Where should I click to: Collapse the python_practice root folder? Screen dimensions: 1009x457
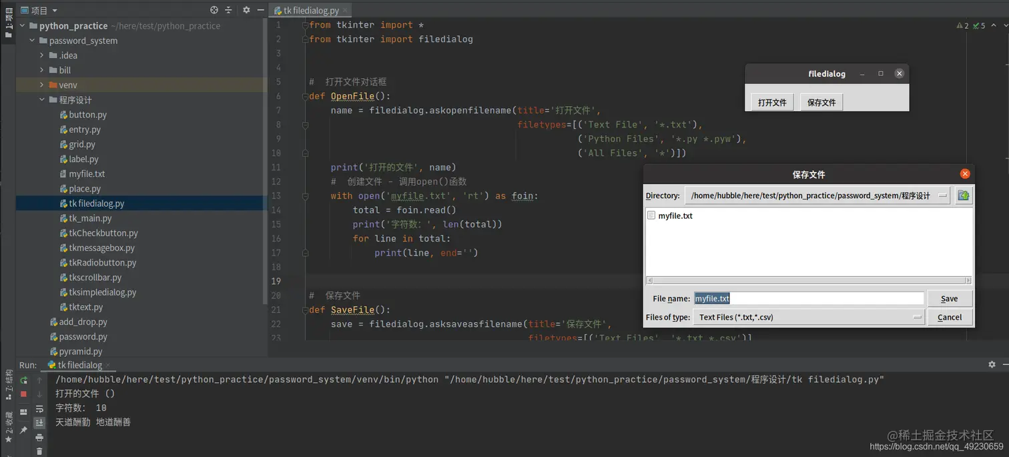(22, 26)
